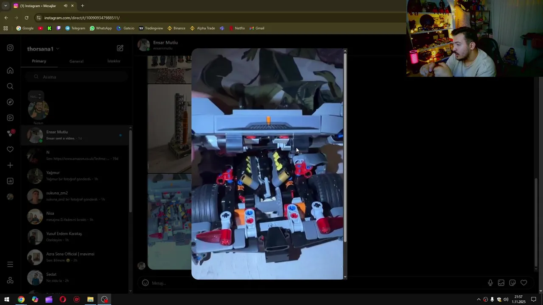The height and width of the screenshot is (305, 543).
Task: Send a like with the heart icon
Action: coord(524,283)
